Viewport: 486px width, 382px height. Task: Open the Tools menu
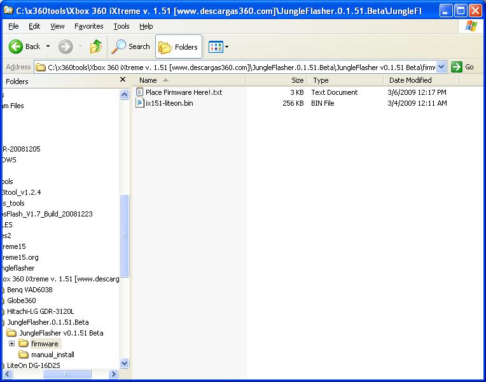coord(121,26)
